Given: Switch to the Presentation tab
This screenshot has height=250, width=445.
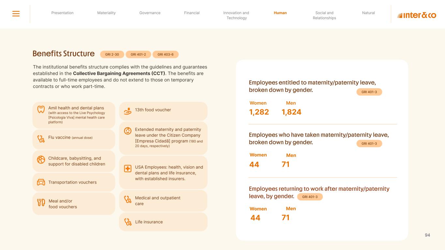Looking at the screenshot, I should tap(62, 13).
